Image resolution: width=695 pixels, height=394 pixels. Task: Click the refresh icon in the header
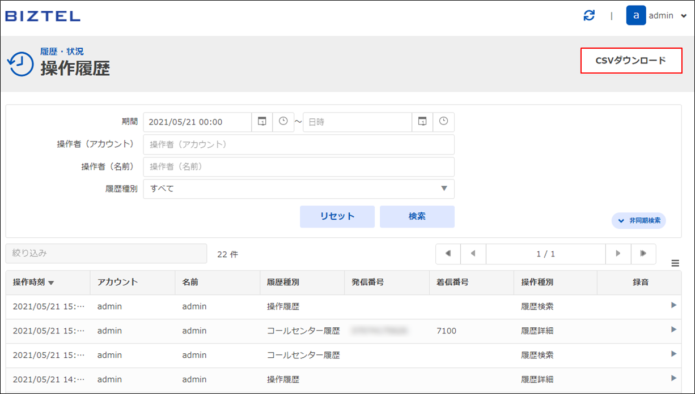point(590,15)
